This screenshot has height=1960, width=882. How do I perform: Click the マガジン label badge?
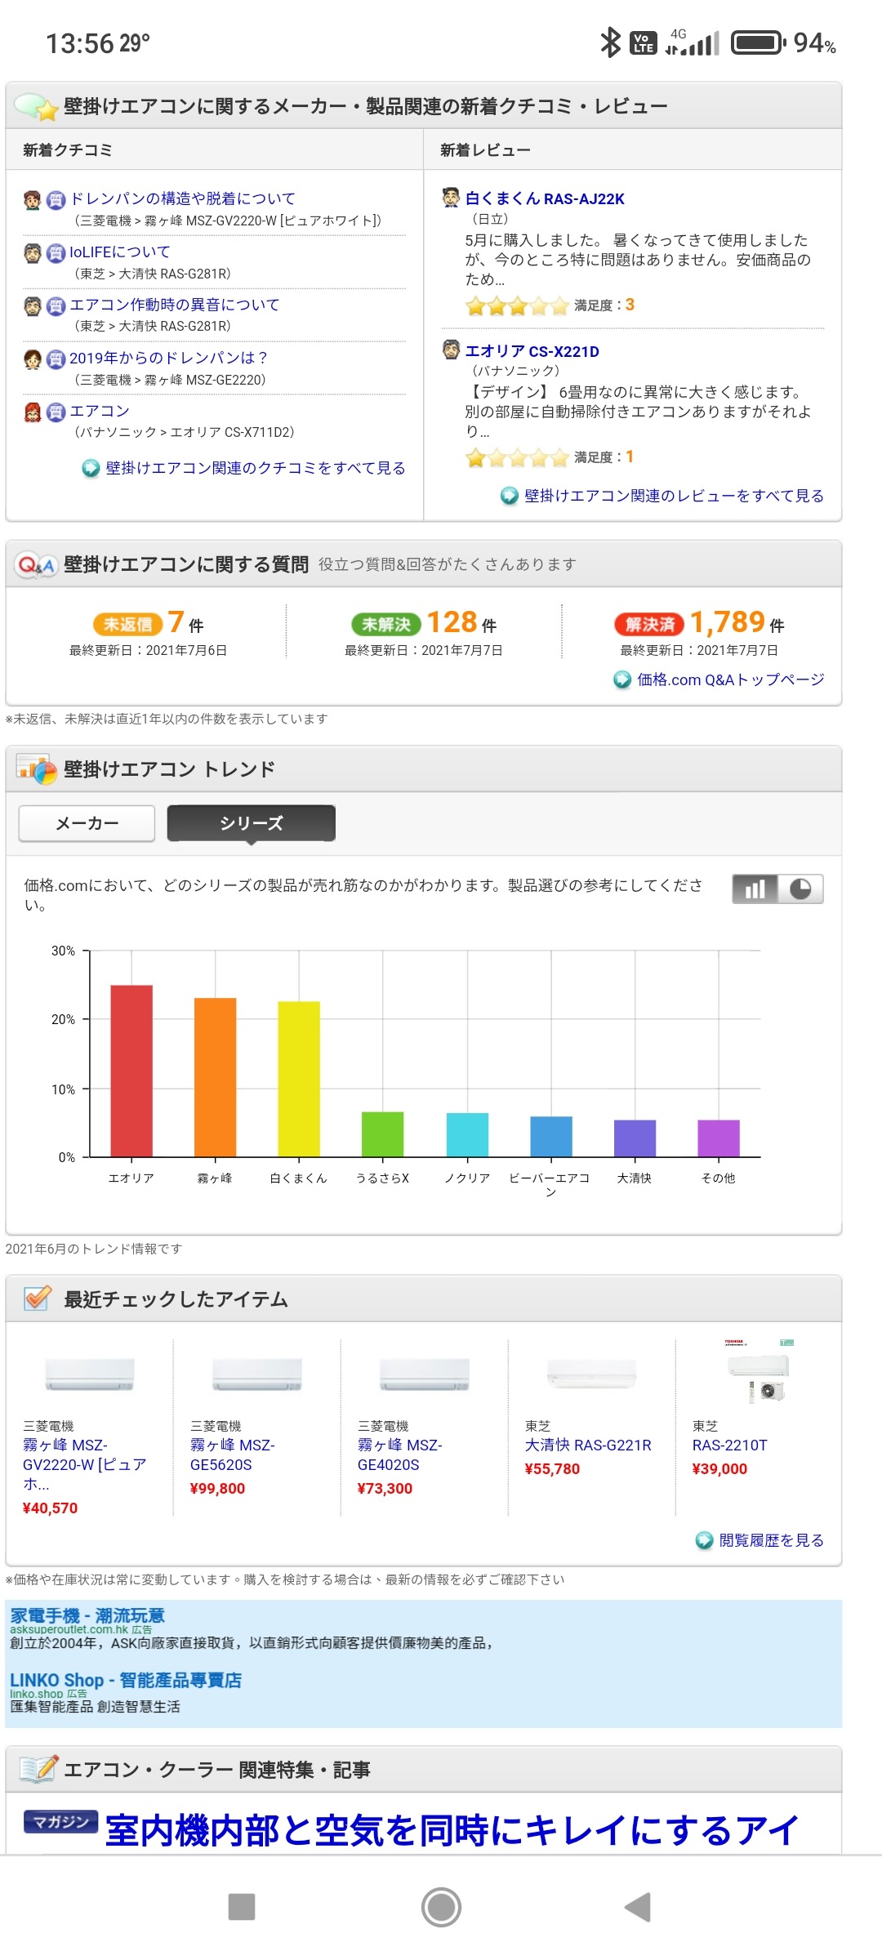60,1821
